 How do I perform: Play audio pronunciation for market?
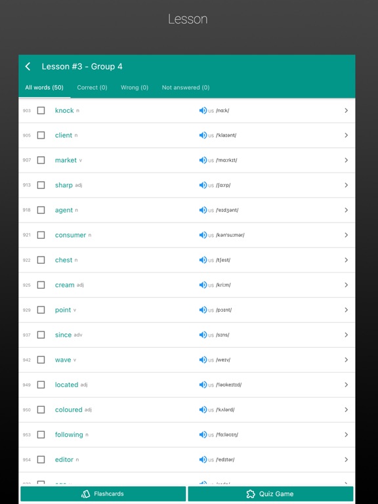[x=203, y=160]
